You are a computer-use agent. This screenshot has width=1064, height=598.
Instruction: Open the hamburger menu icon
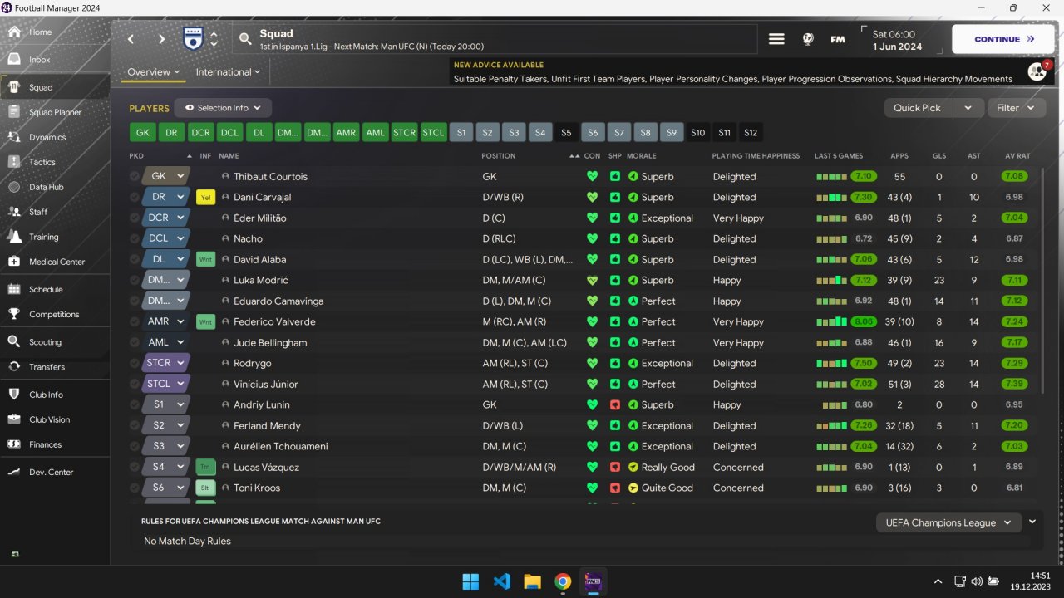[776, 39]
